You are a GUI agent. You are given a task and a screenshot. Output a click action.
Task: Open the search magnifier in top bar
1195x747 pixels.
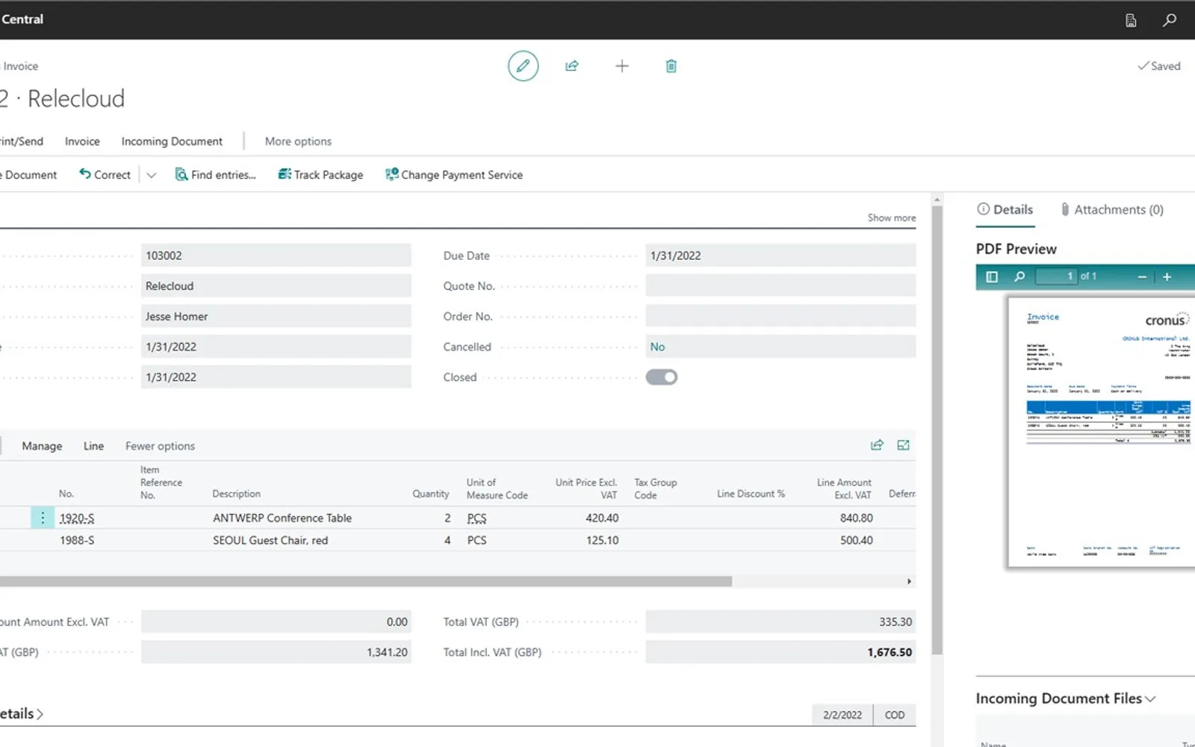1170,20
